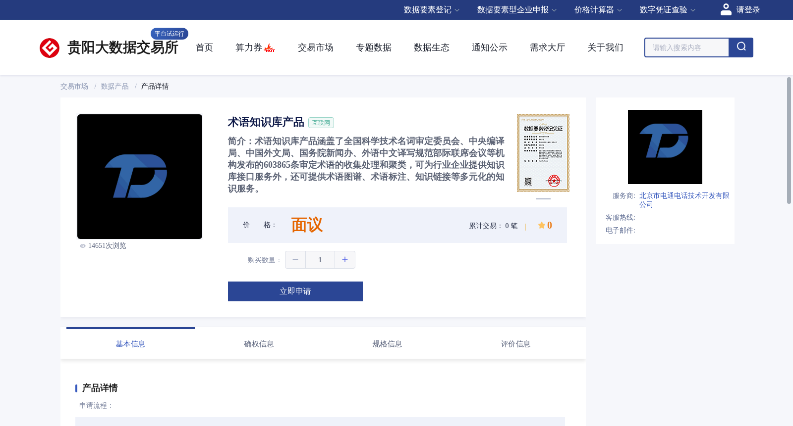Click the 平台试运行 badge

[170, 34]
